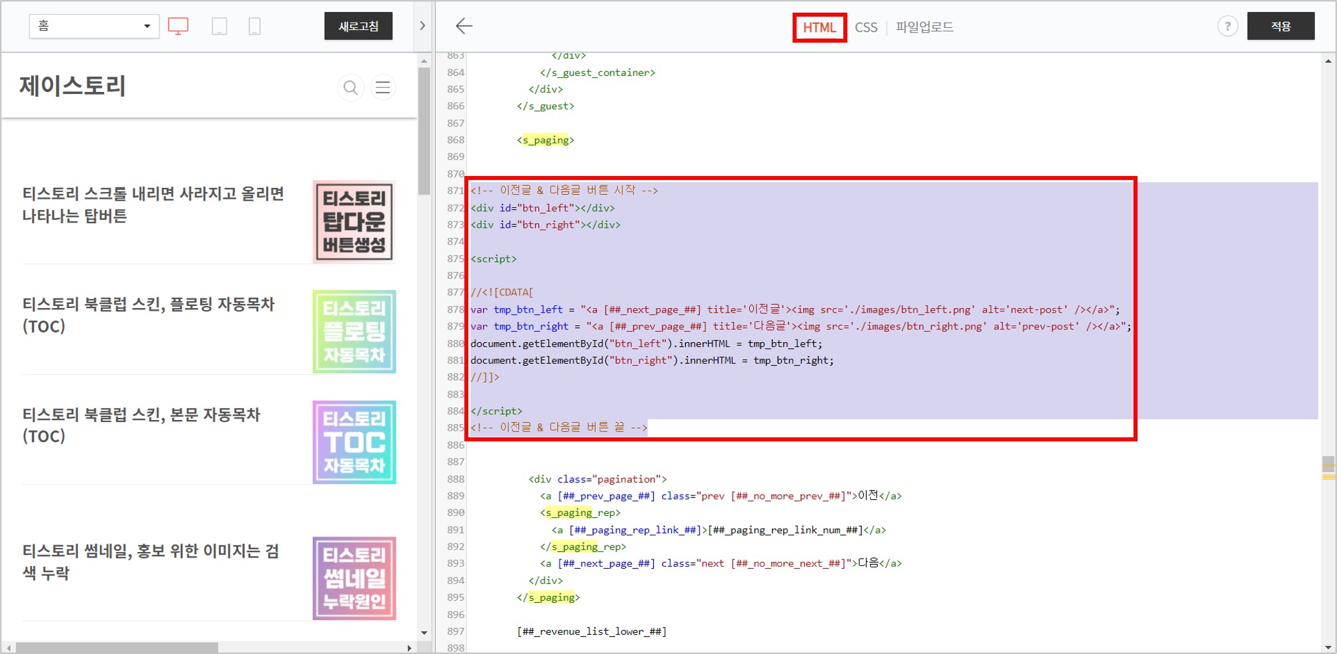This screenshot has height=654, width=1337.
Task: Open post 티스토리 북클럽 스킨, 플로팅 자동목차
Action: point(148,315)
